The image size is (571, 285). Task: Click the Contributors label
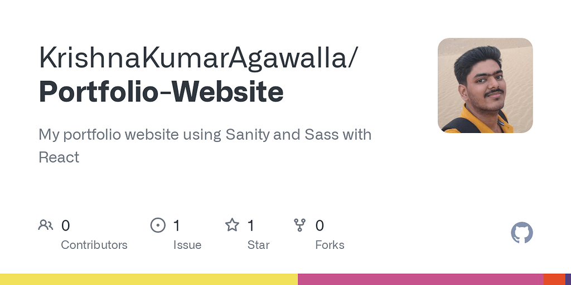94,245
